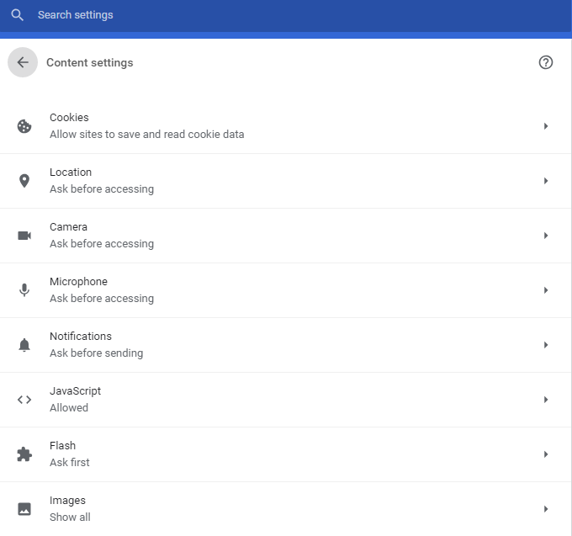This screenshot has width=572, height=536.
Task: Click the cookie icon
Action: pyautogui.click(x=24, y=126)
